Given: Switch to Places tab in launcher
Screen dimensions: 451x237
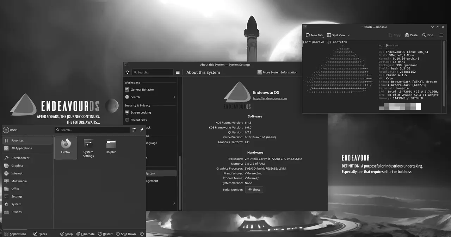Looking at the screenshot, I should 40,234.
